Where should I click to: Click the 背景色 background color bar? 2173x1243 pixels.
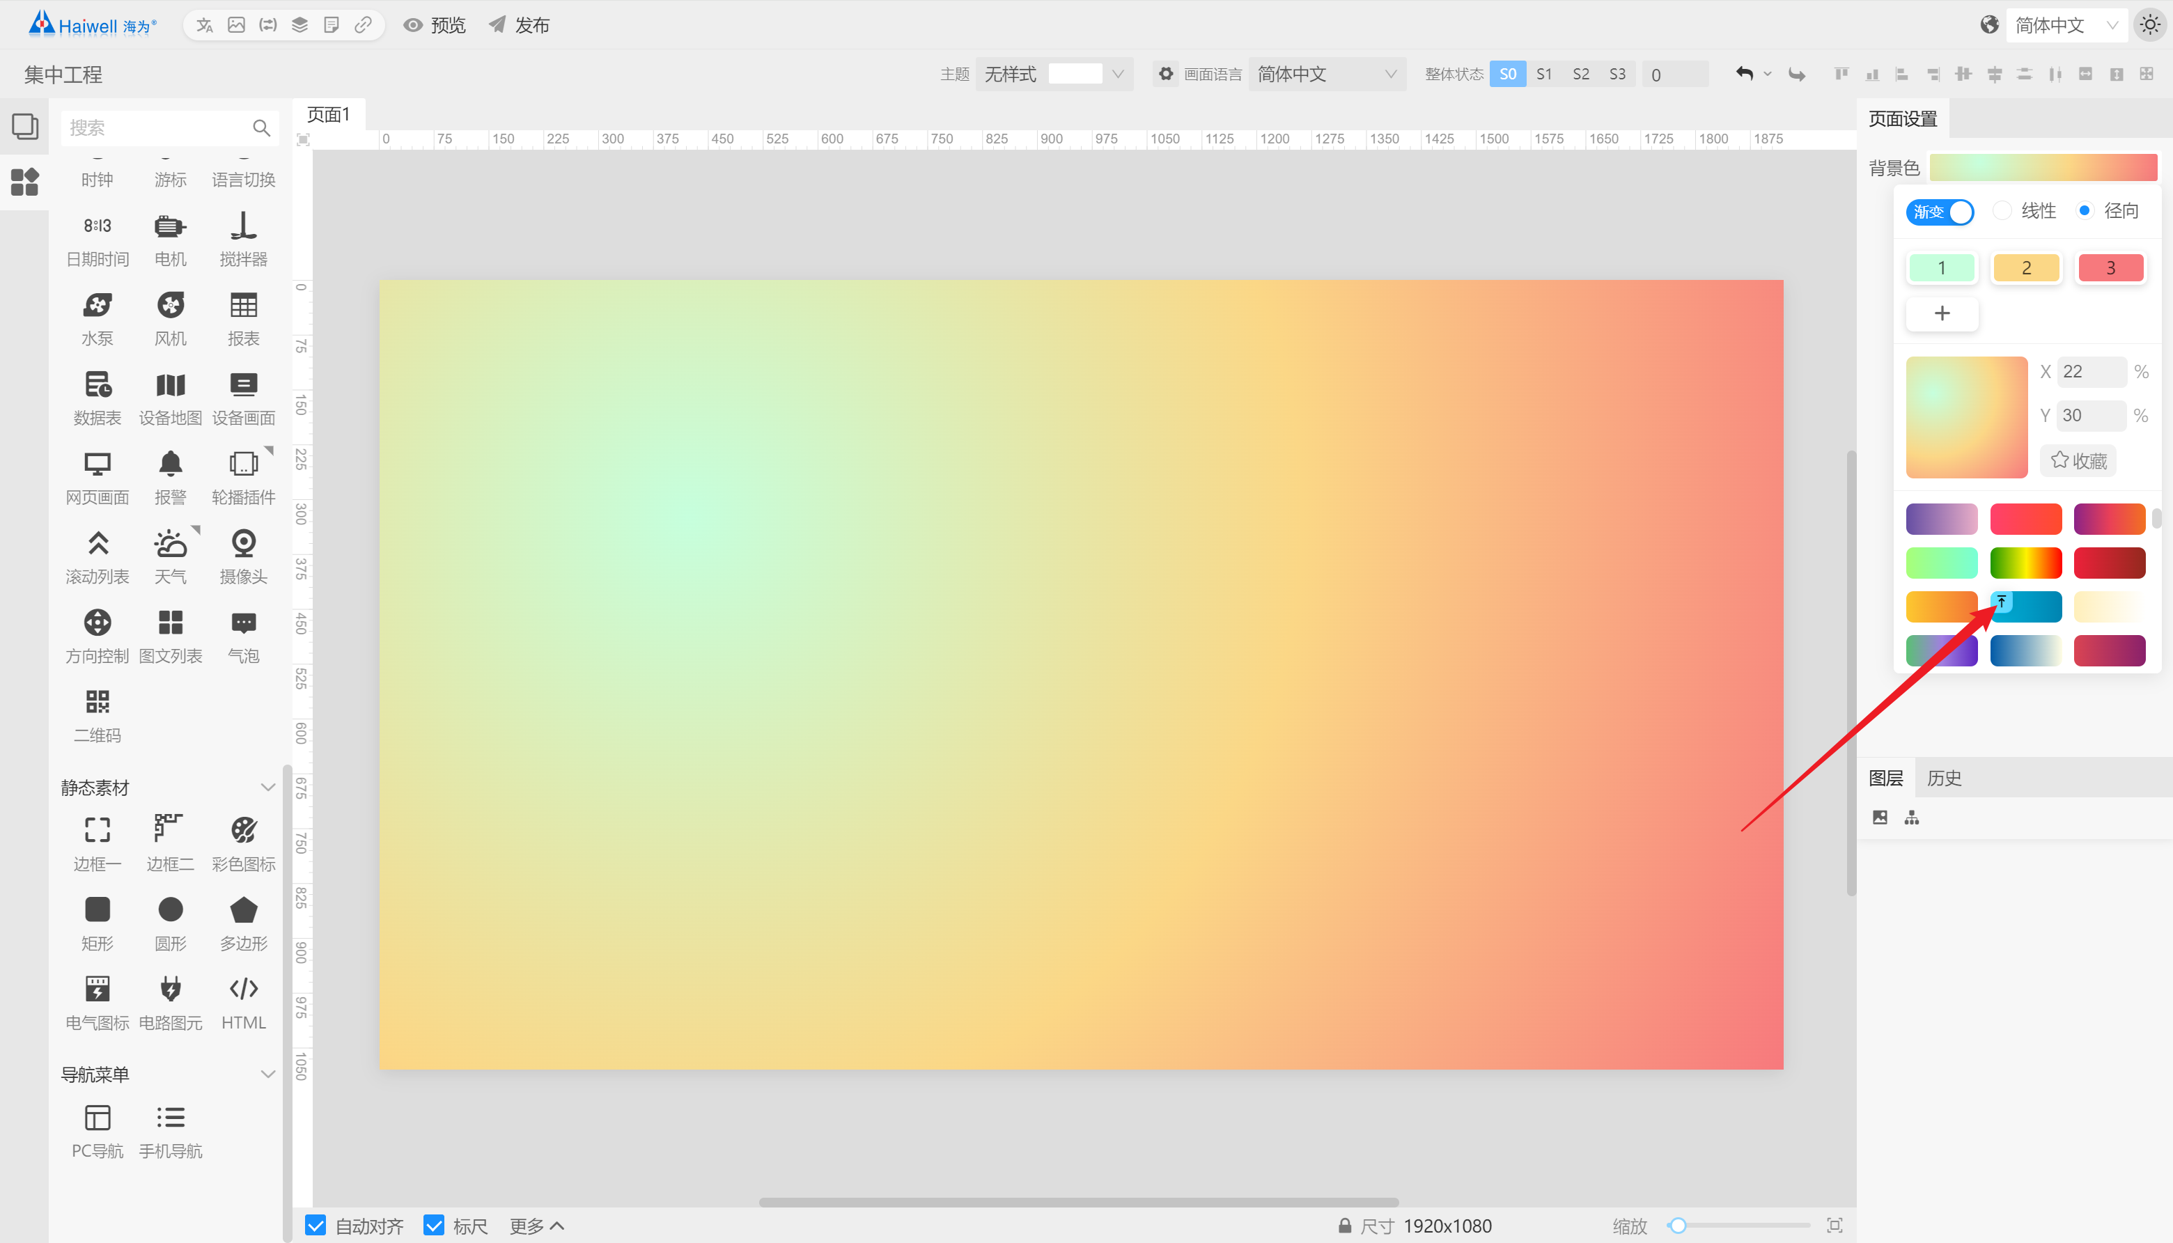click(x=2043, y=167)
